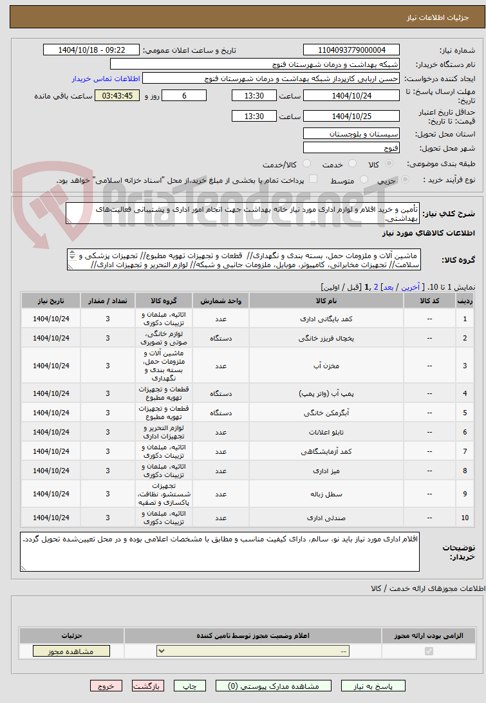Click the 'واحد شمارش' column header
Image resolution: width=486 pixels, height=703 pixels.
click(x=221, y=301)
